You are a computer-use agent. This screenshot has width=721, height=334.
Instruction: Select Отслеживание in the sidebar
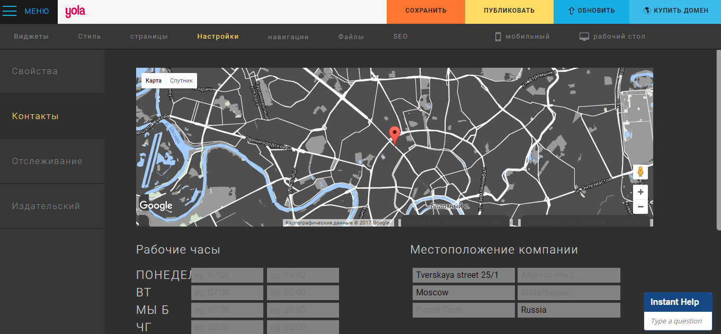[47, 161]
